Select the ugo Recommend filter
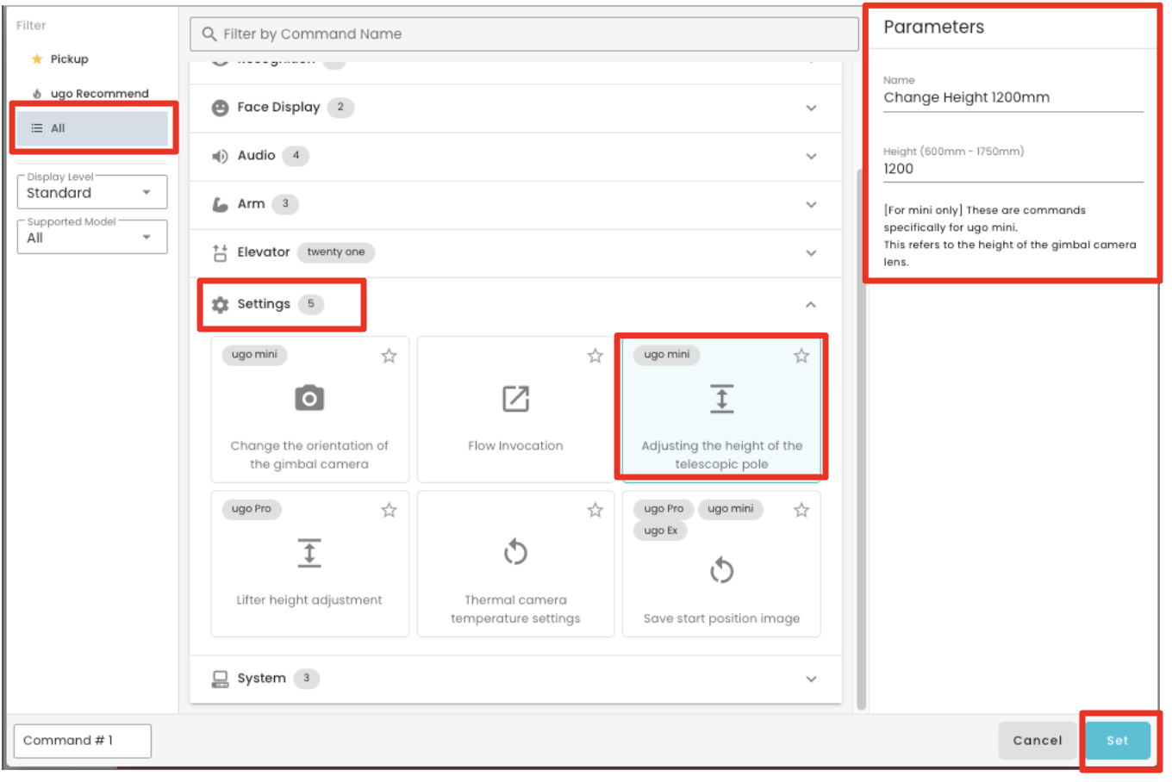The width and height of the screenshot is (1172, 782). [91, 94]
